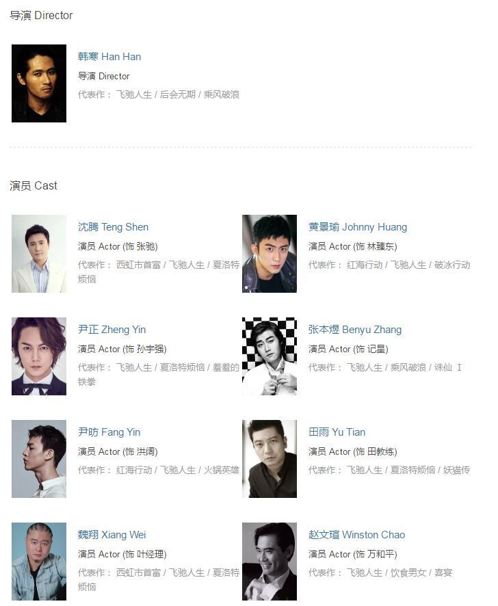The height and width of the screenshot is (606, 498).
Task: Click black-and-white photo beside Yu Tian
Action: (270, 459)
